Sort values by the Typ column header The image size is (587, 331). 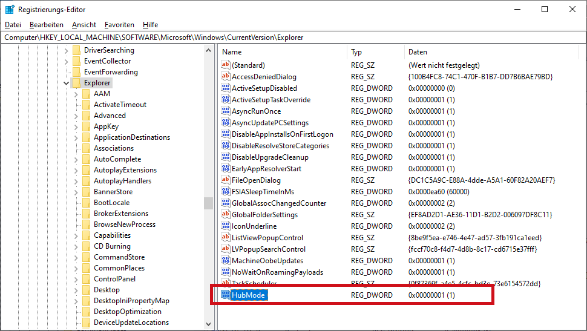click(x=375, y=52)
